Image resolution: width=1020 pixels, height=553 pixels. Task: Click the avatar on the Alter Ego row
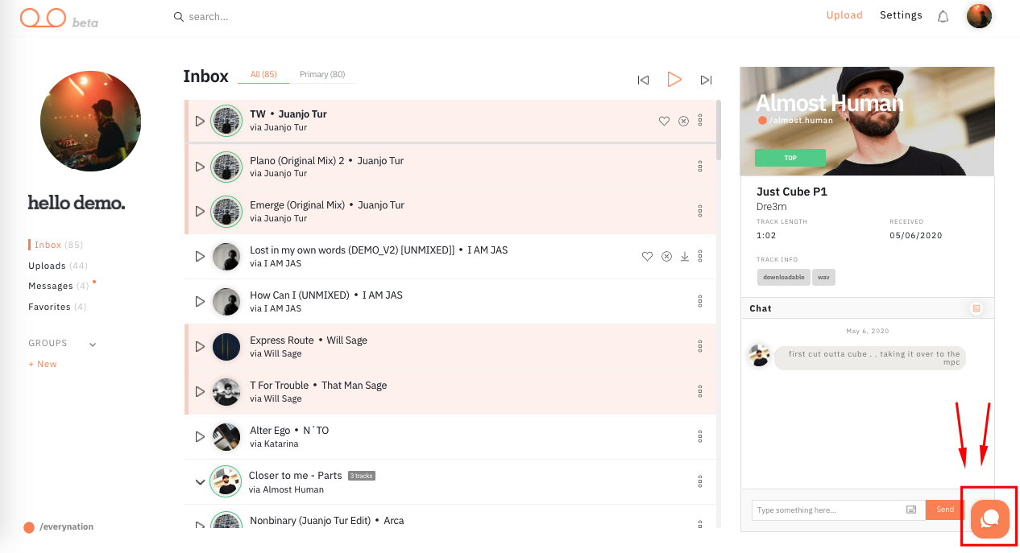pyautogui.click(x=226, y=437)
